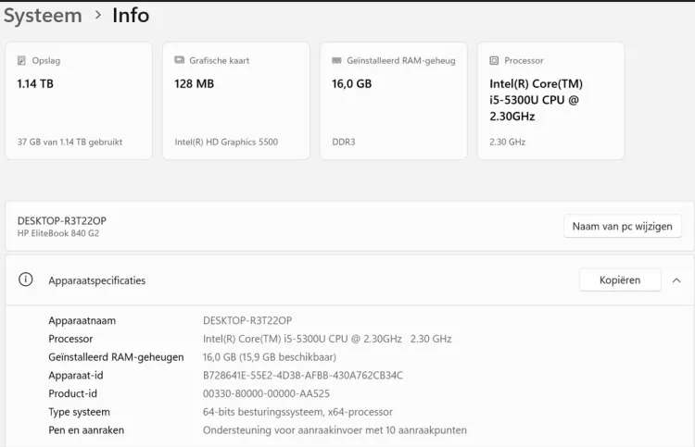Click the Grafische kaart icon
Image resolution: width=695 pixels, height=447 pixels.
pyautogui.click(x=180, y=60)
